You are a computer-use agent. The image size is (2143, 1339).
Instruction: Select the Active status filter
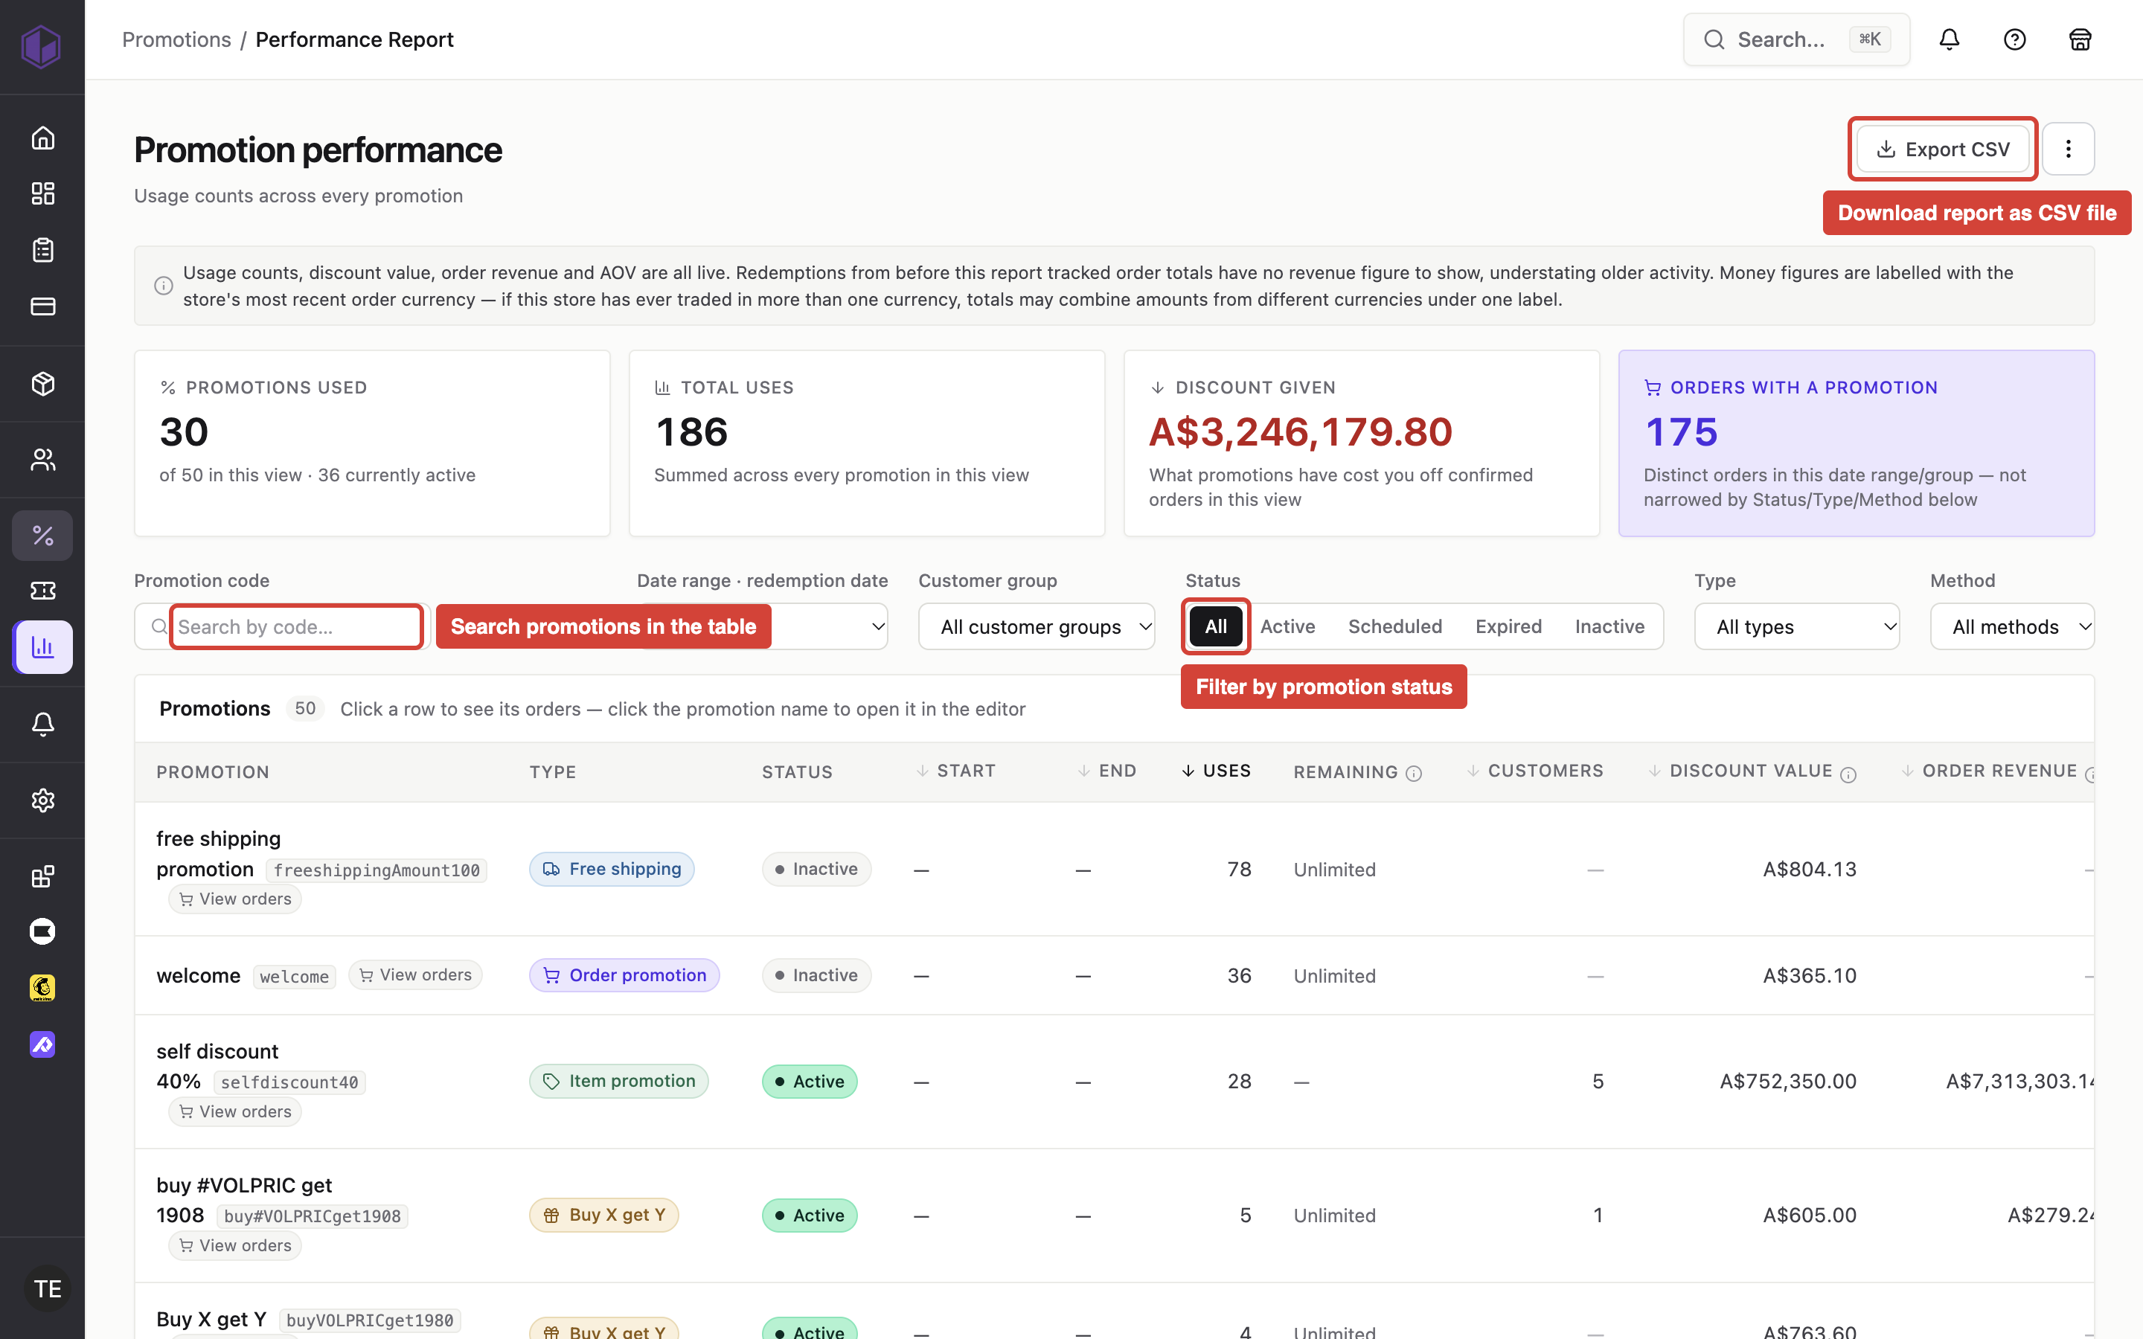click(x=1287, y=626)
